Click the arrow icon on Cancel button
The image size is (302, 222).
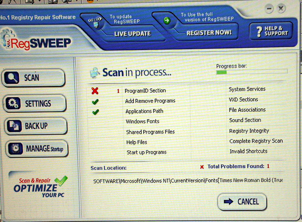point(229,202)
